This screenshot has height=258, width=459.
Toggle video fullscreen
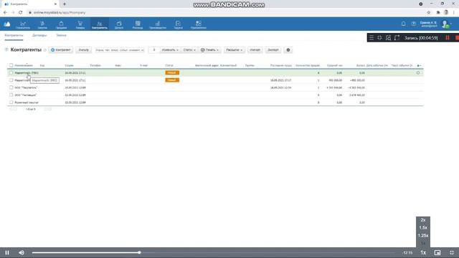(452, 252)
